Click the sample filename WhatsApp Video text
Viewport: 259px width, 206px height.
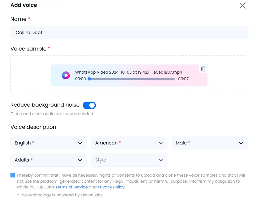pos(128,72)
